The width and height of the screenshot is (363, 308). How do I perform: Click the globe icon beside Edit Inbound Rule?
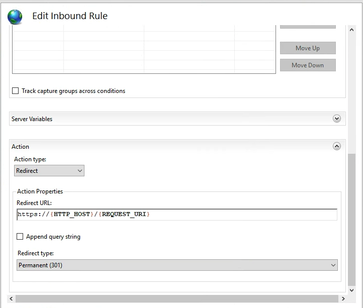(15, 17)
